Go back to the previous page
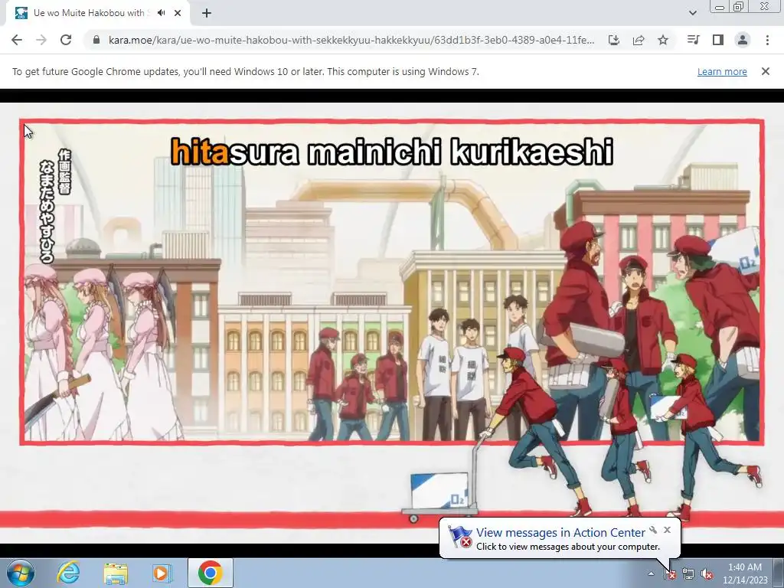Viewport: 784px width, 588px height. click(17, 40)
